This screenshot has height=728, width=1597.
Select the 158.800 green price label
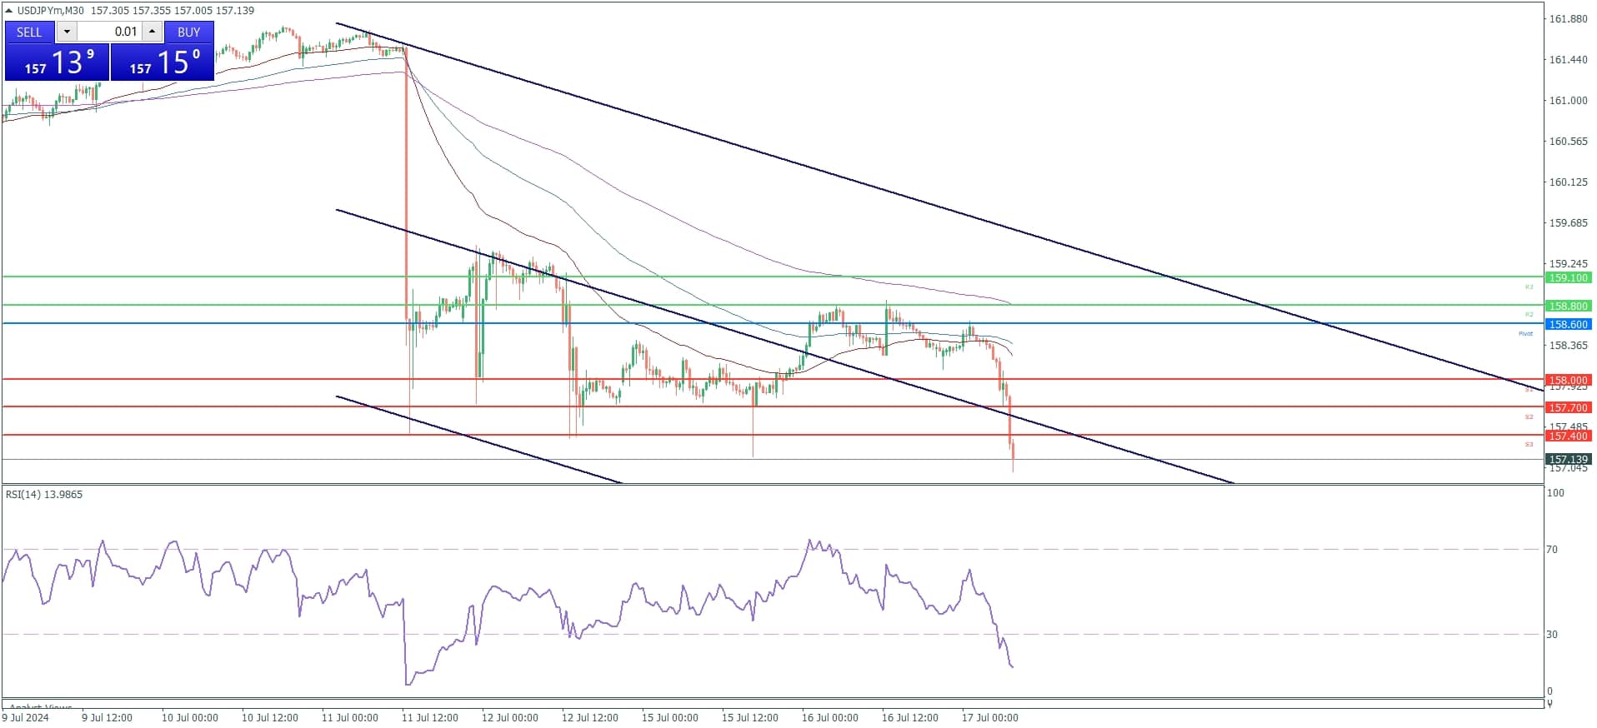[x=1568, y=306]
